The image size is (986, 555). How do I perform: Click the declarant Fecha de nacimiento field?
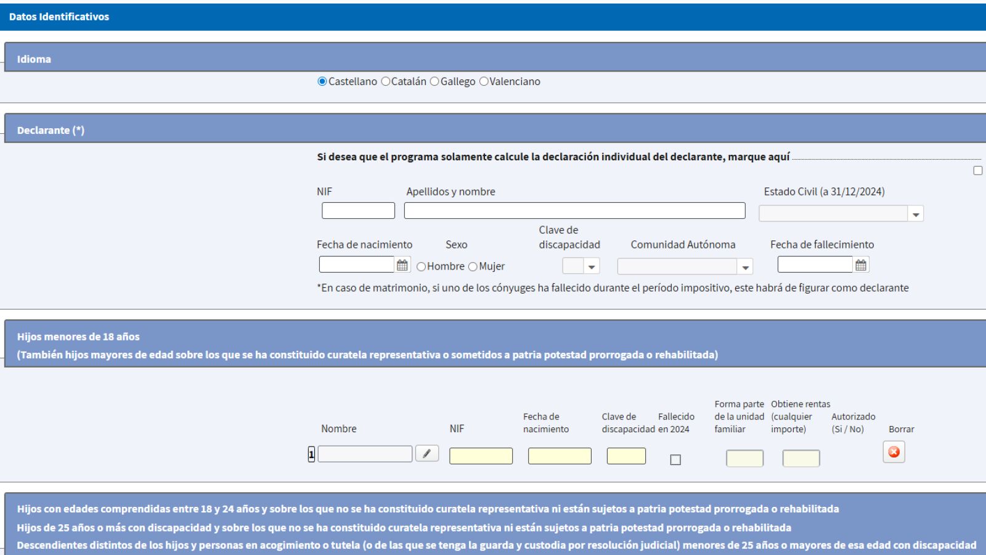(x=356, y=265)
